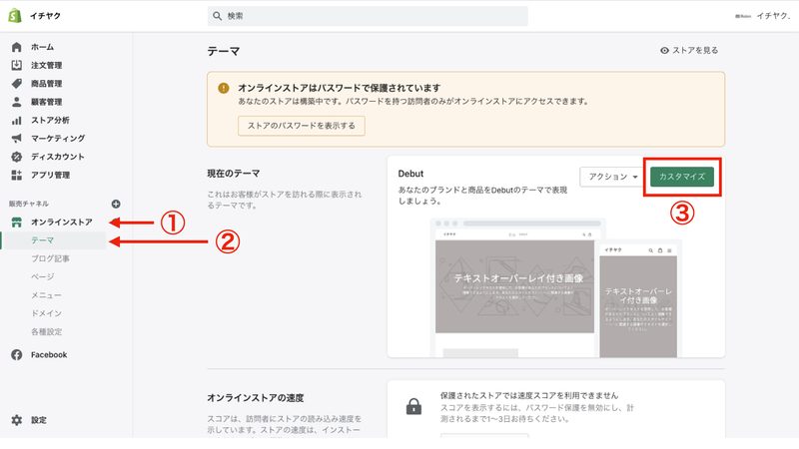Click the desktop theme preview thumbnail
Viewport: 799px width, 449px height.
pos(514,290)
